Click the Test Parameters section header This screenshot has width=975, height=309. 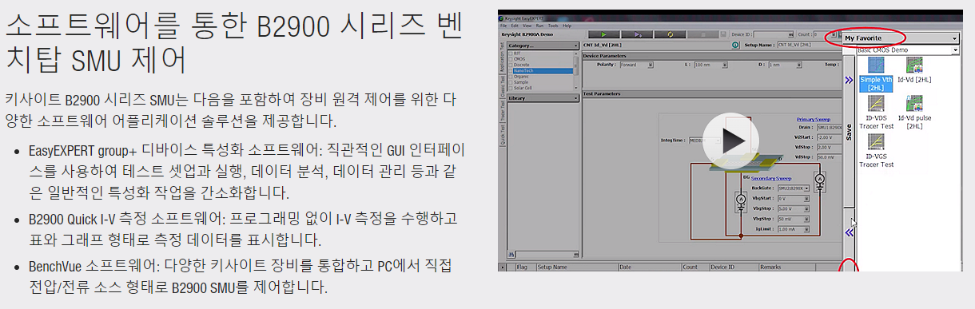point(711,93)
